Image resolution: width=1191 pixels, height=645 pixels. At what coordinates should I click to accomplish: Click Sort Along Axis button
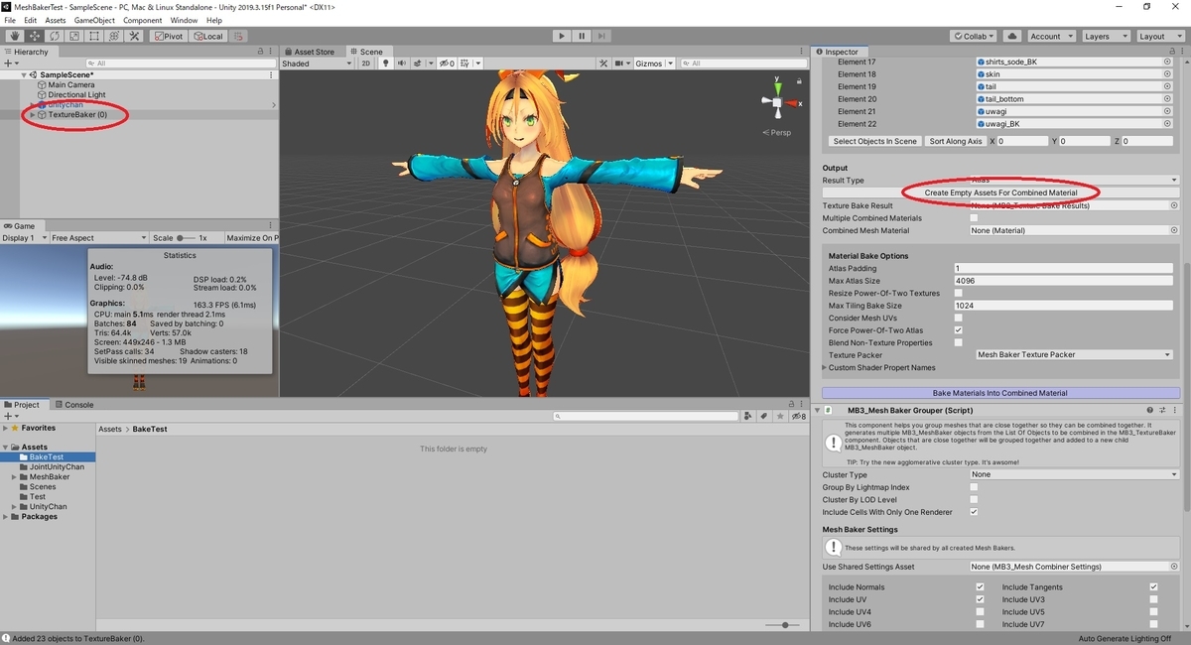(x=956, y=141)
